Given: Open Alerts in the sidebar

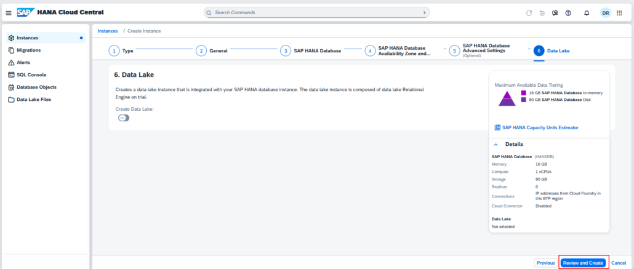Looking at the screenshot, I should (x=46, y=63).
